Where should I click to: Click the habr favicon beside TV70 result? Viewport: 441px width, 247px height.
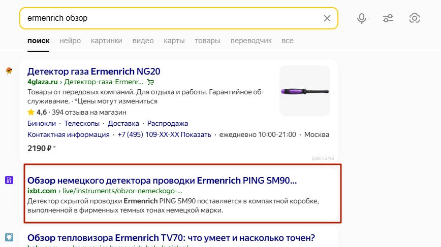[x=9, y=237]
